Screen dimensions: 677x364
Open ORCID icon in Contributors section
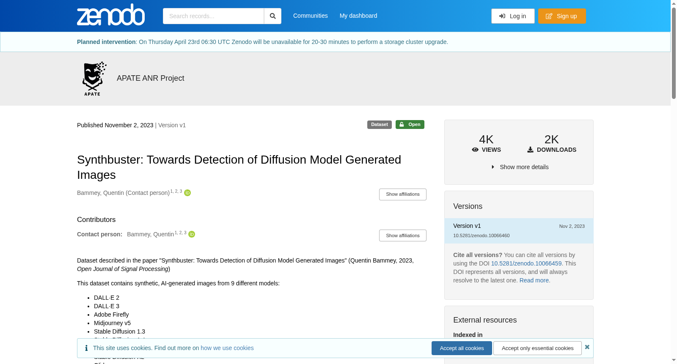(192, 234)
